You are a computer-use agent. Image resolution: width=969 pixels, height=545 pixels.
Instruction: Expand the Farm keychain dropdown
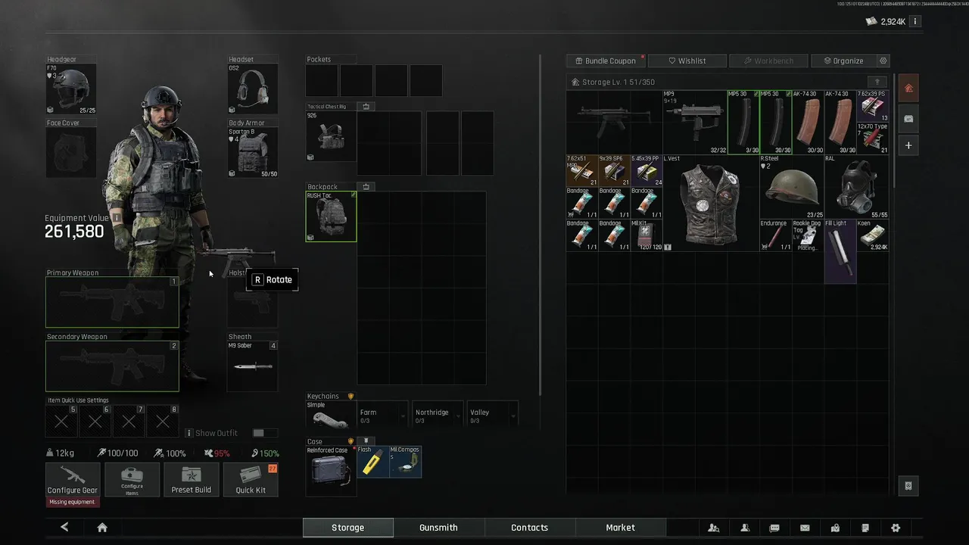382,415
